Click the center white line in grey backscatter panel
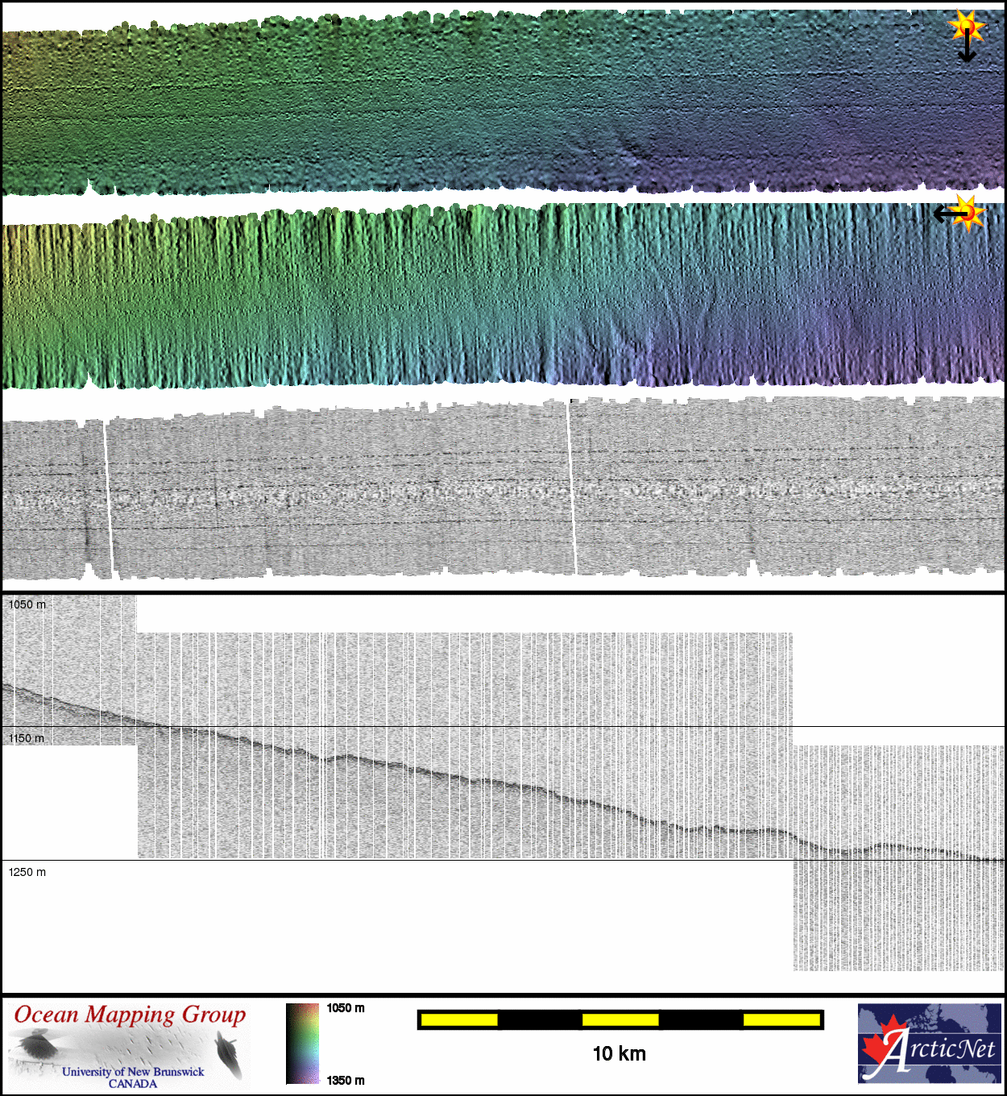The height and width of the screenshot is (1096, 1007). point(572,488)
